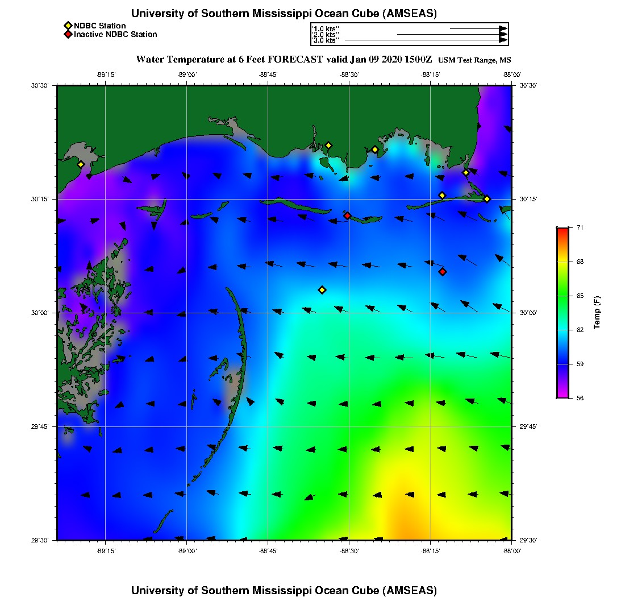This screenshot has height=597, width=625.
Task: Click the 1.0 kts arrow in speed legend
Action: 478,28
